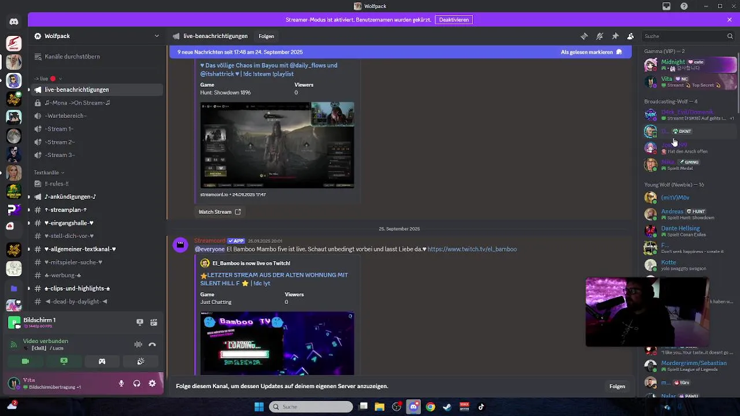Open the help question mark icon
Screen dimensions: 740x416
684,6
